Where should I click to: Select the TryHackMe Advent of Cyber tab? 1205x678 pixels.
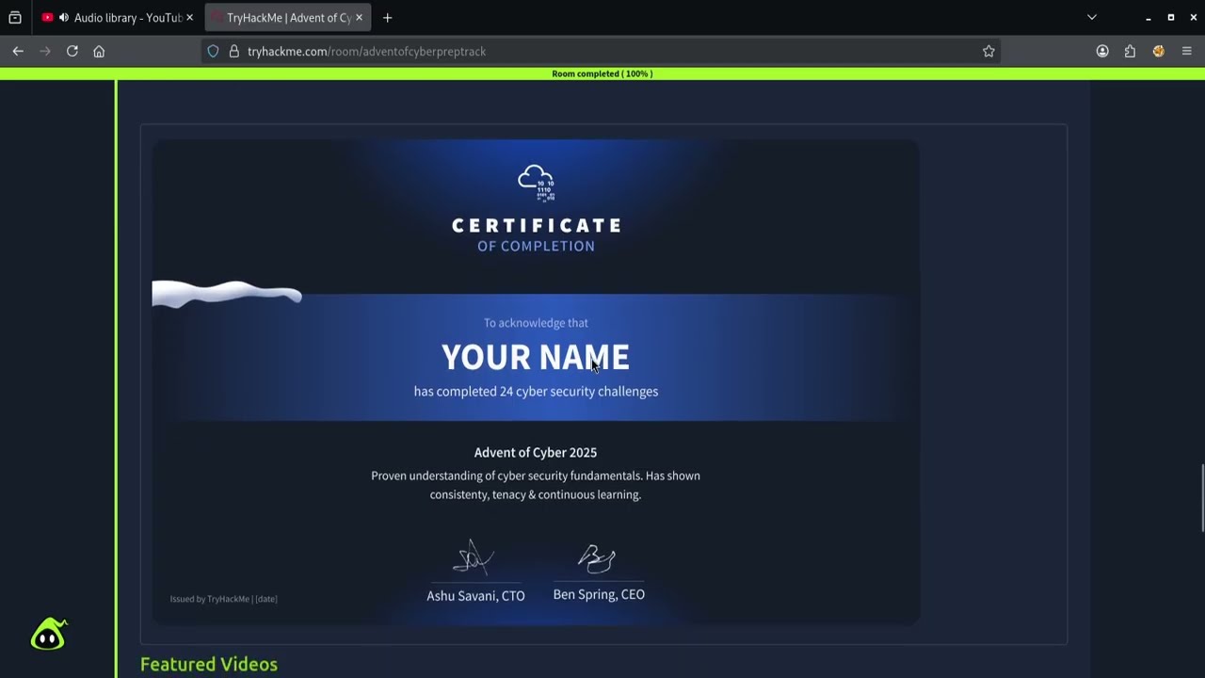coord(288,18)
